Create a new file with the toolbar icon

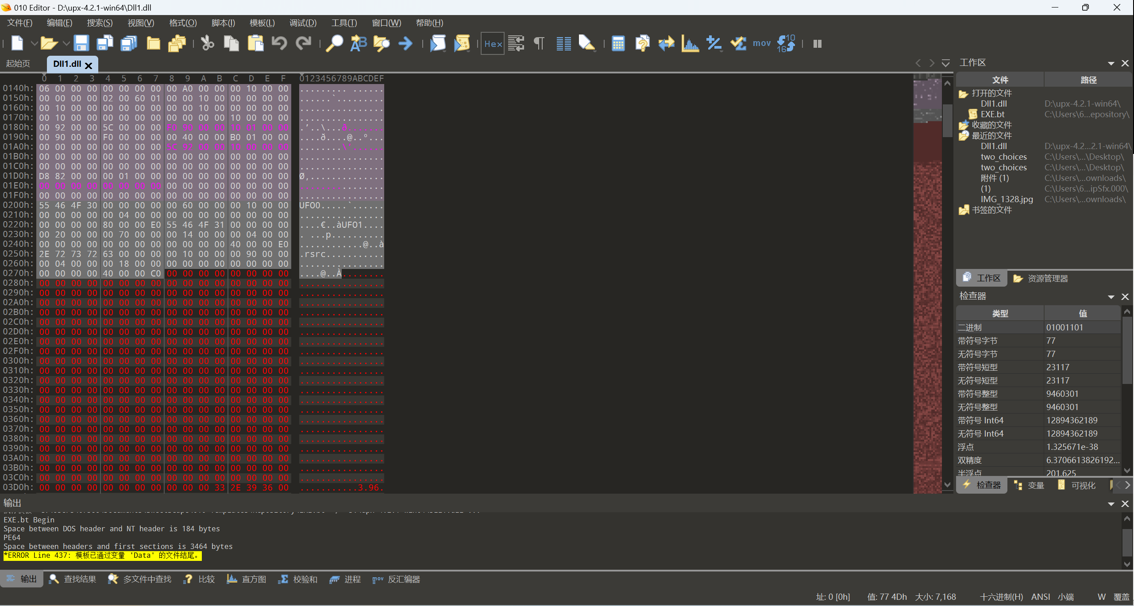point(17,43)
